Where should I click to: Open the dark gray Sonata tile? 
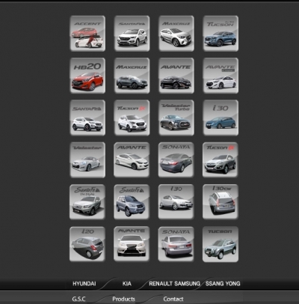(176, 160)
